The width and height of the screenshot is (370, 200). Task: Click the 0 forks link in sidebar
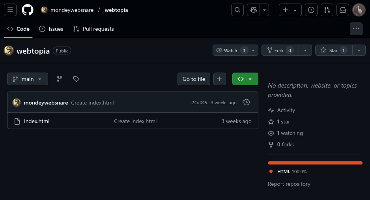(x=281, y=144)
